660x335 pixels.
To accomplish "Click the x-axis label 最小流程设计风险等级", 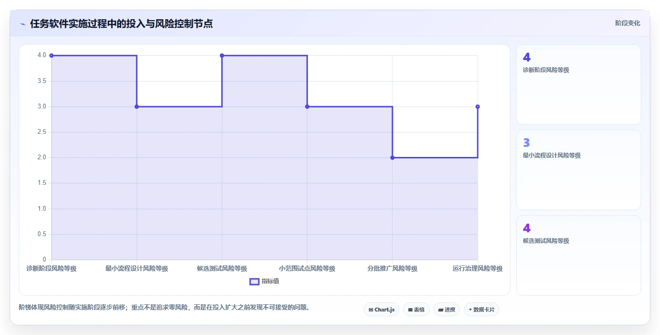I will click(x=137, y=269).
